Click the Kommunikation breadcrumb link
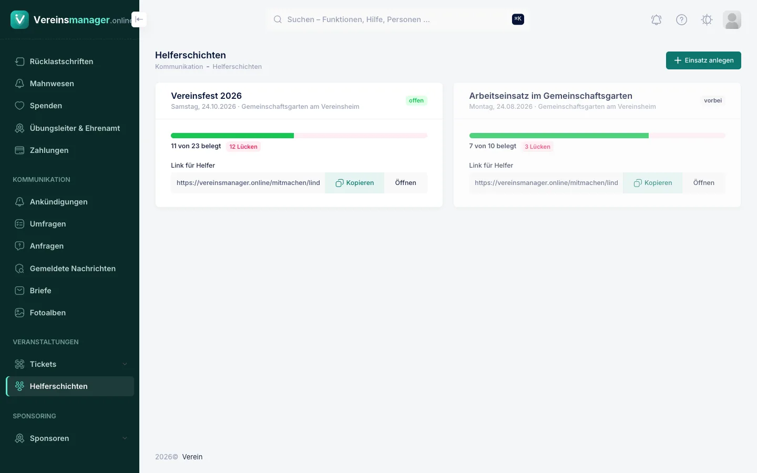 179,67
